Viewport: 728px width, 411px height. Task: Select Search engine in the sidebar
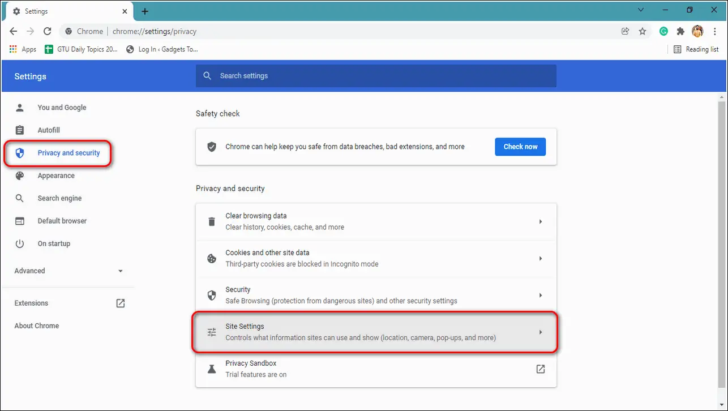[x=59, y=198]
